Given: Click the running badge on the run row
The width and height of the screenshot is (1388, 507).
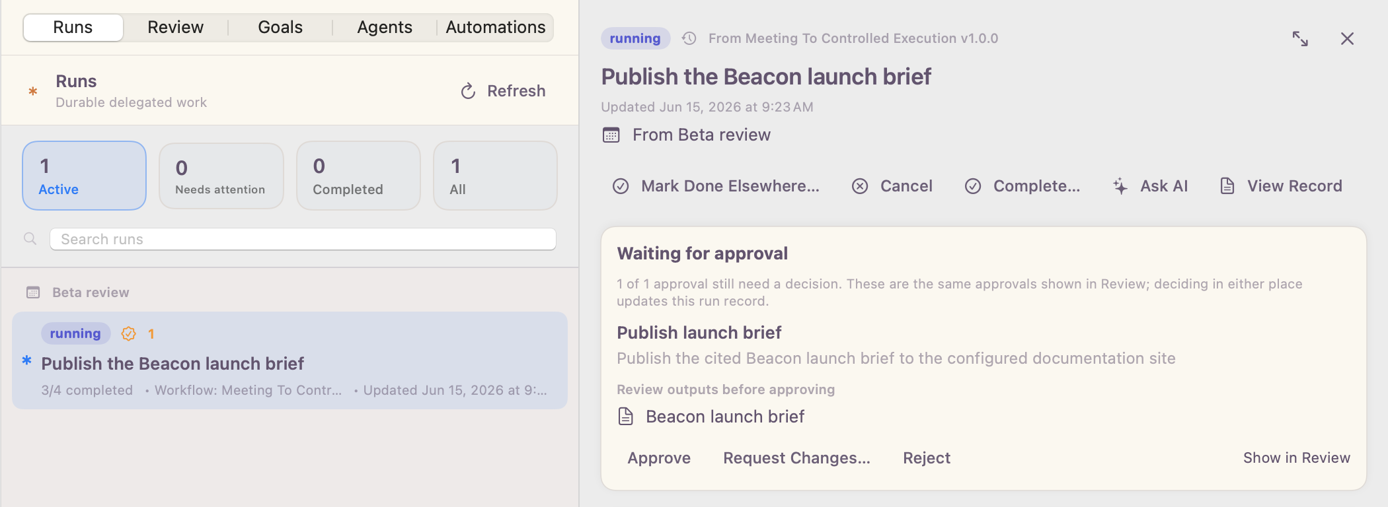Looking at the screenshot, I should point(75,333).
